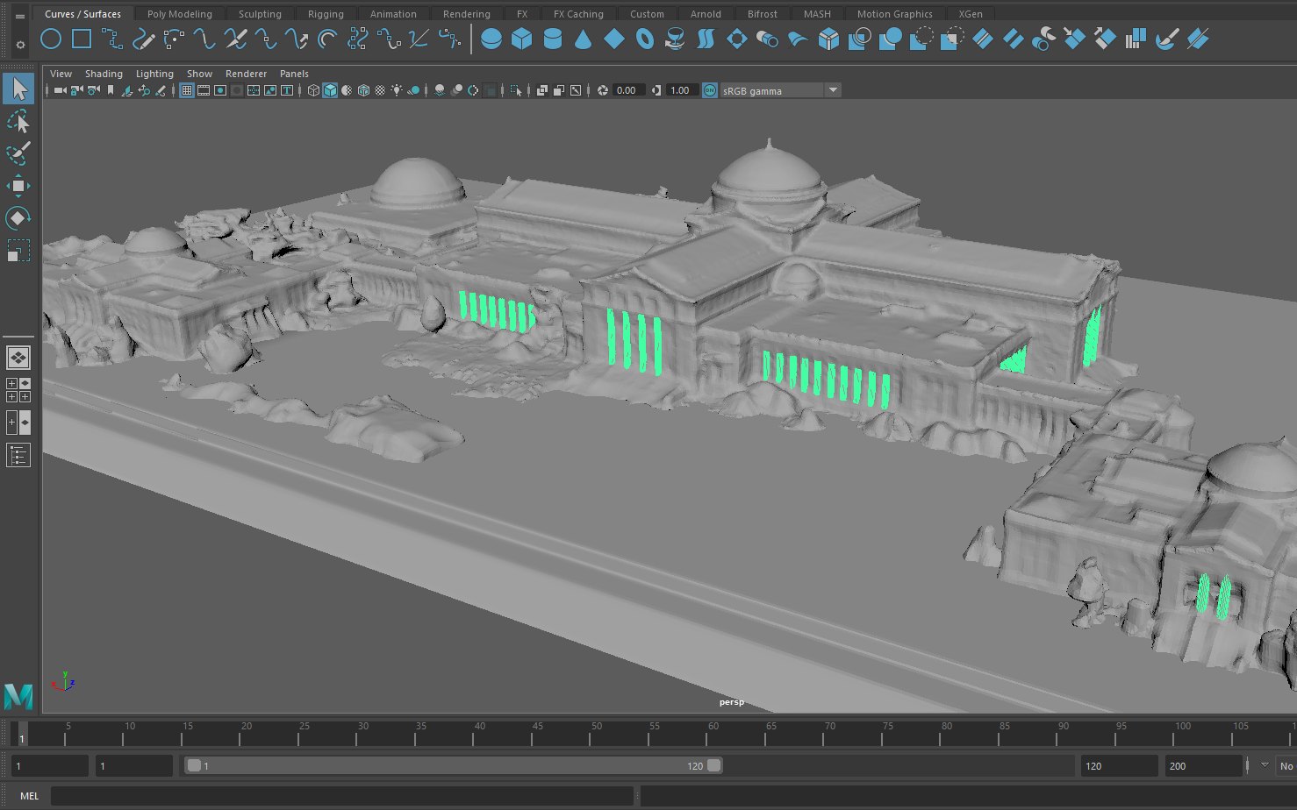Open the Renderer panel menu
The width and height of the screenshot is (1297, 810).
click(x=246, y=74)
